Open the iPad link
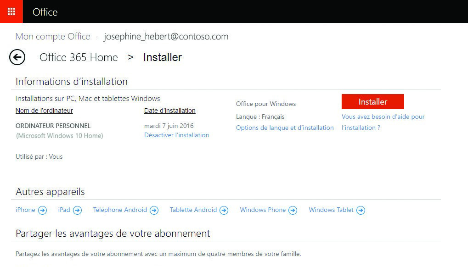Viewport: 468px width, 267px height. point(64,210)
